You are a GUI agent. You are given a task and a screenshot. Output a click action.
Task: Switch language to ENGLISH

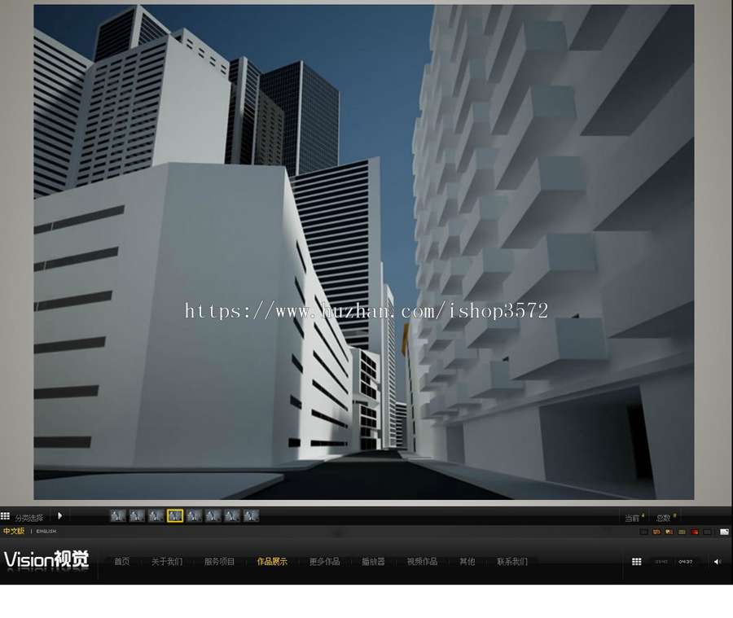[x=46, y=532]
